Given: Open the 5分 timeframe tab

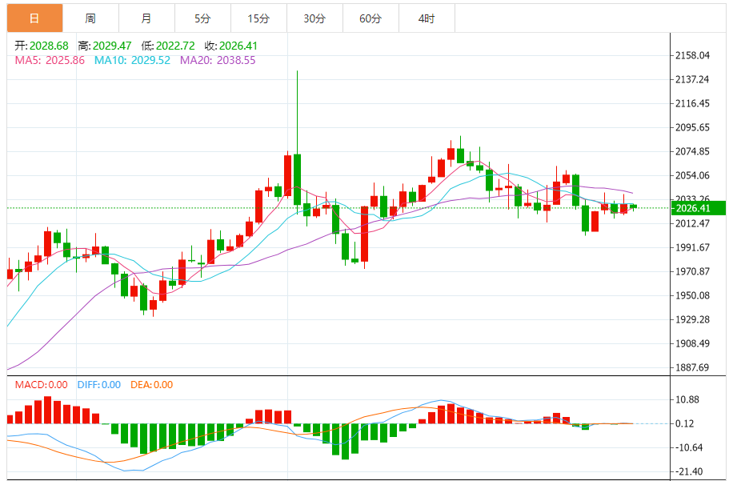Looking at the screenshot, I should (x=203, y=18).
